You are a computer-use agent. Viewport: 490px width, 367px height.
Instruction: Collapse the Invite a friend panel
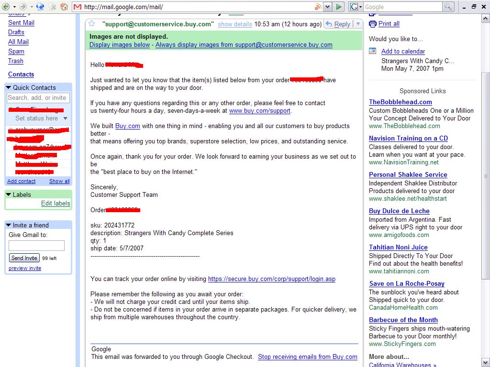(9, 226)
